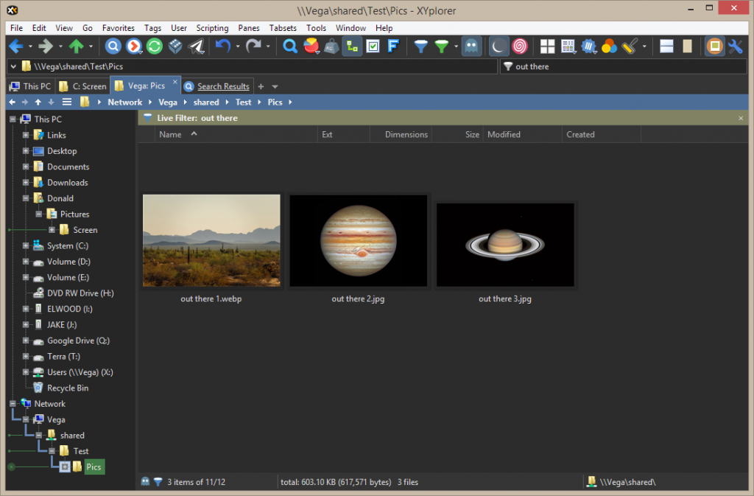
Task: Sort by the Modified column header
Action: pos(504,134)
